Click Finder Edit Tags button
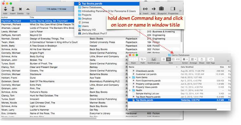 [211, 59]
